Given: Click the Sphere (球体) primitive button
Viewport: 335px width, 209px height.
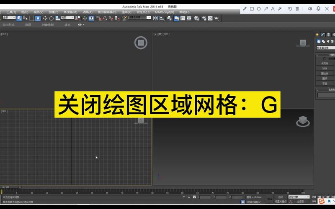Looking at the screenshot, I should (x=325, y=68).
